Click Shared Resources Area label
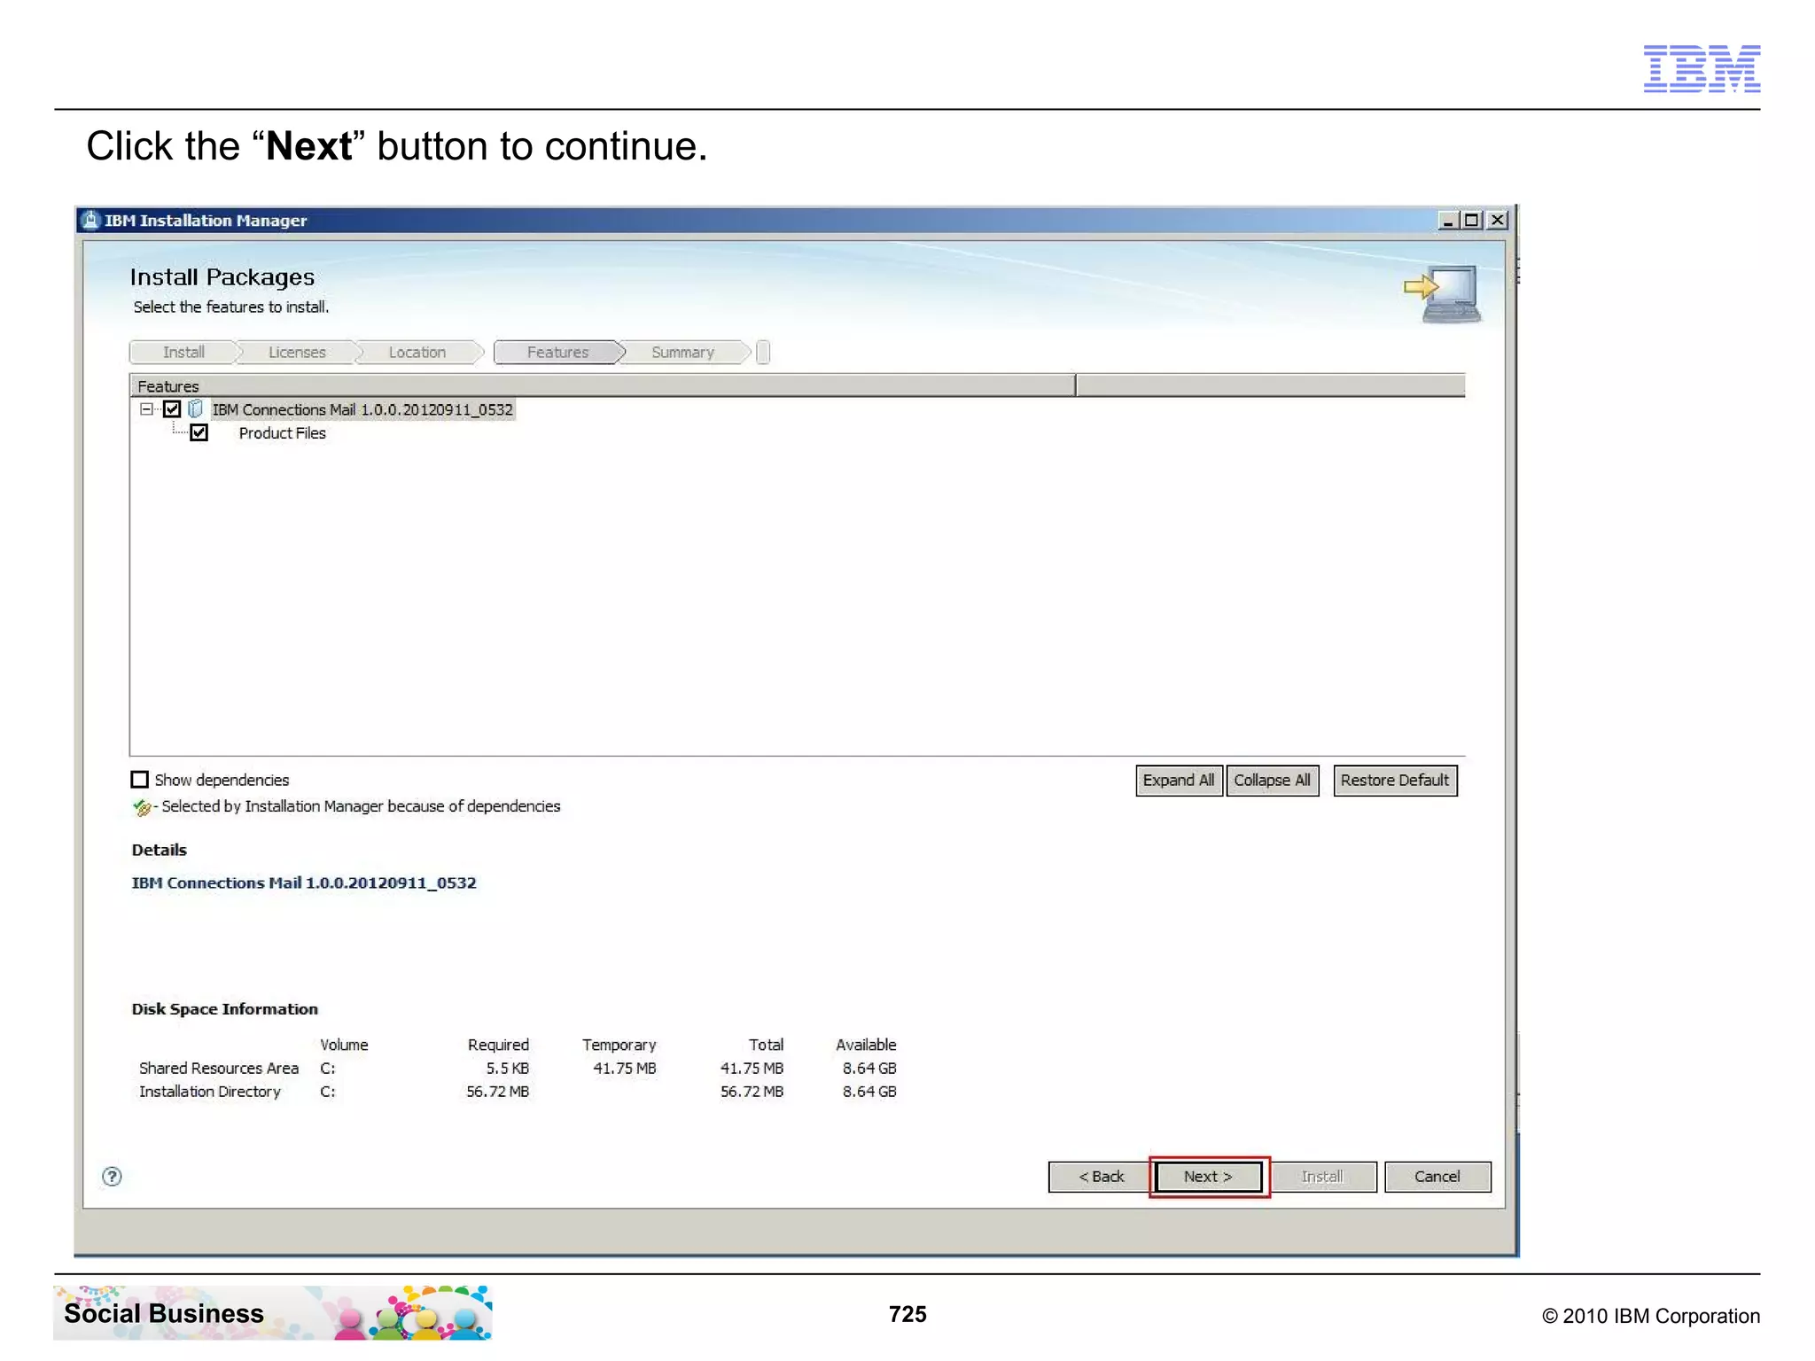Viewport: 1815px width, 1361px height. click(219, 1069)
